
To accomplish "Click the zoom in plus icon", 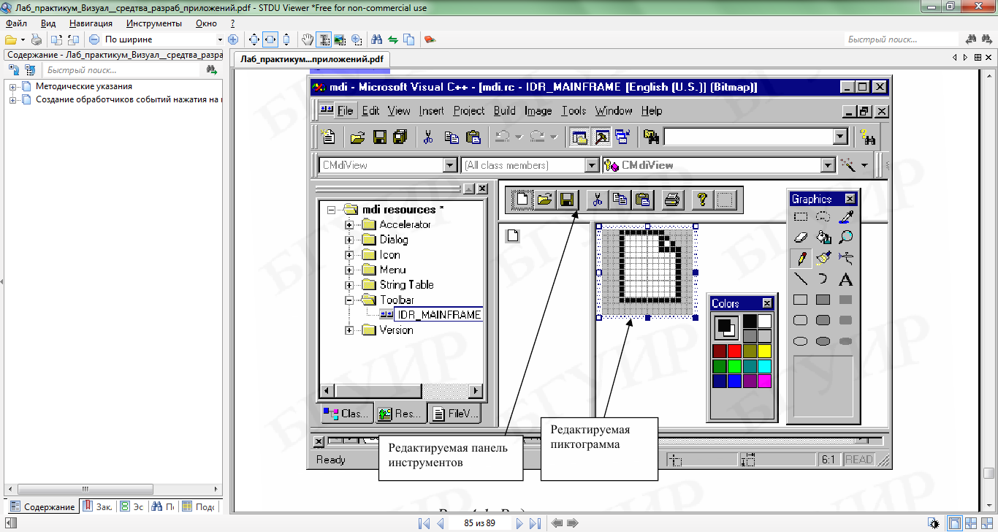I will coord(233,39).
